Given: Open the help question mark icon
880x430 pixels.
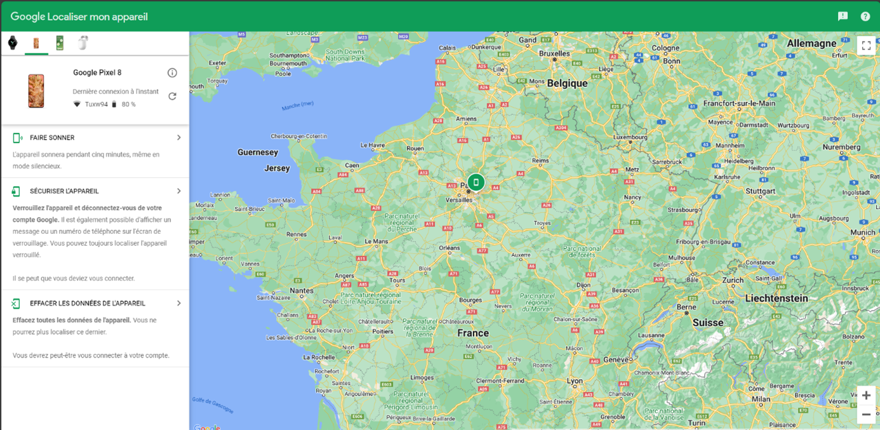Looking at the screenshot, I should 865,17.
